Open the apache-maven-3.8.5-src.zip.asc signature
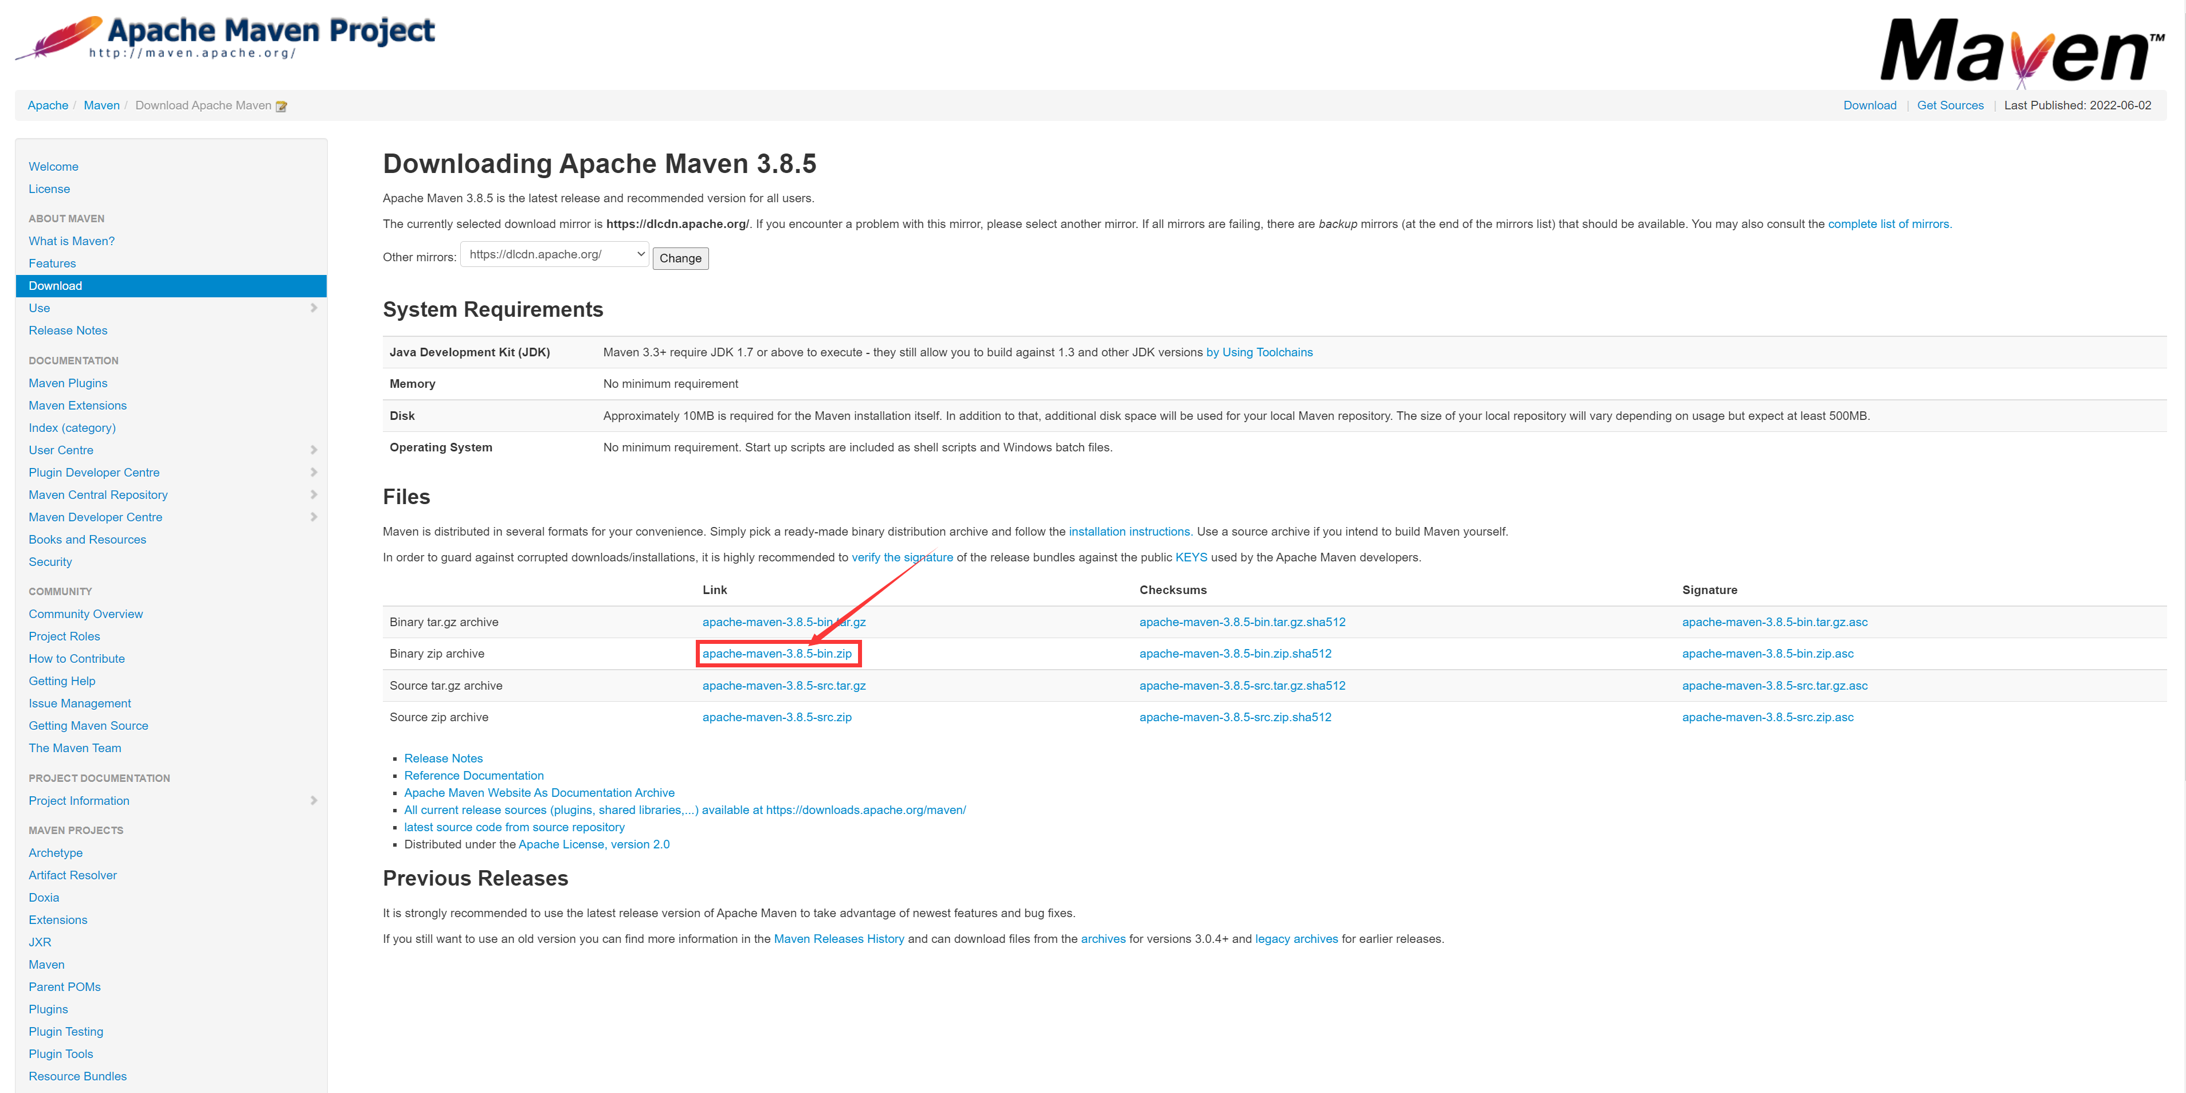2186x1093 pixels. pyautogui.click(x=1767, y=717)
